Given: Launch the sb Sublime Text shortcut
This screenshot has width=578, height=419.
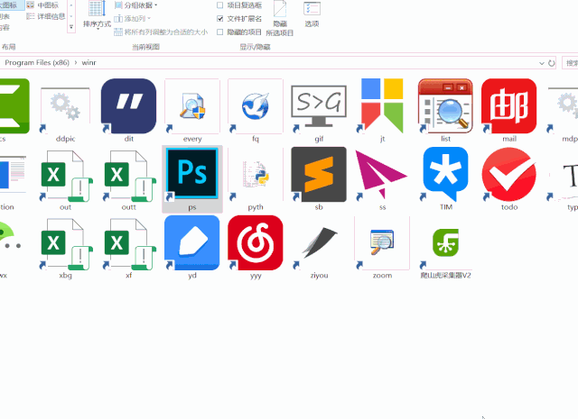Looking at the screenshot, I should [x=319, y=179].
